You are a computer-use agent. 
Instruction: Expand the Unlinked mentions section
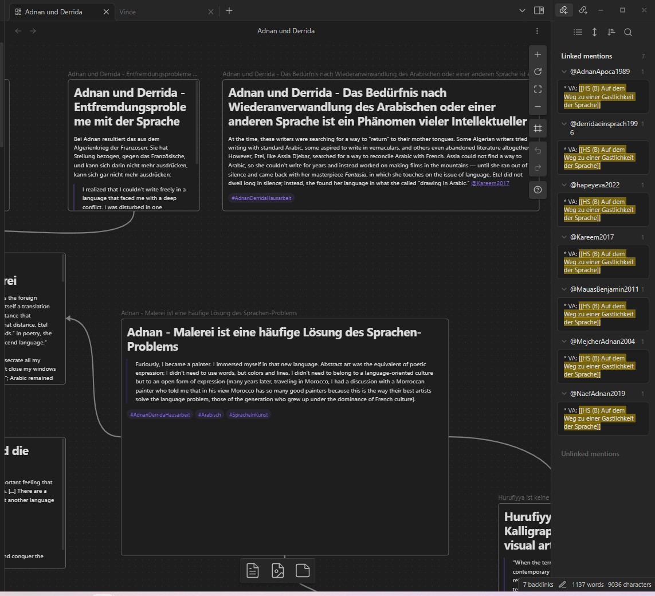point(590,453)
